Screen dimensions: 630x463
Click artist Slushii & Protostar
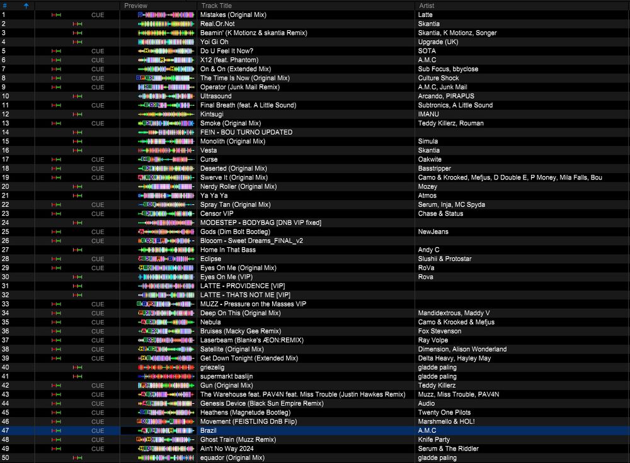pos(445,259)
